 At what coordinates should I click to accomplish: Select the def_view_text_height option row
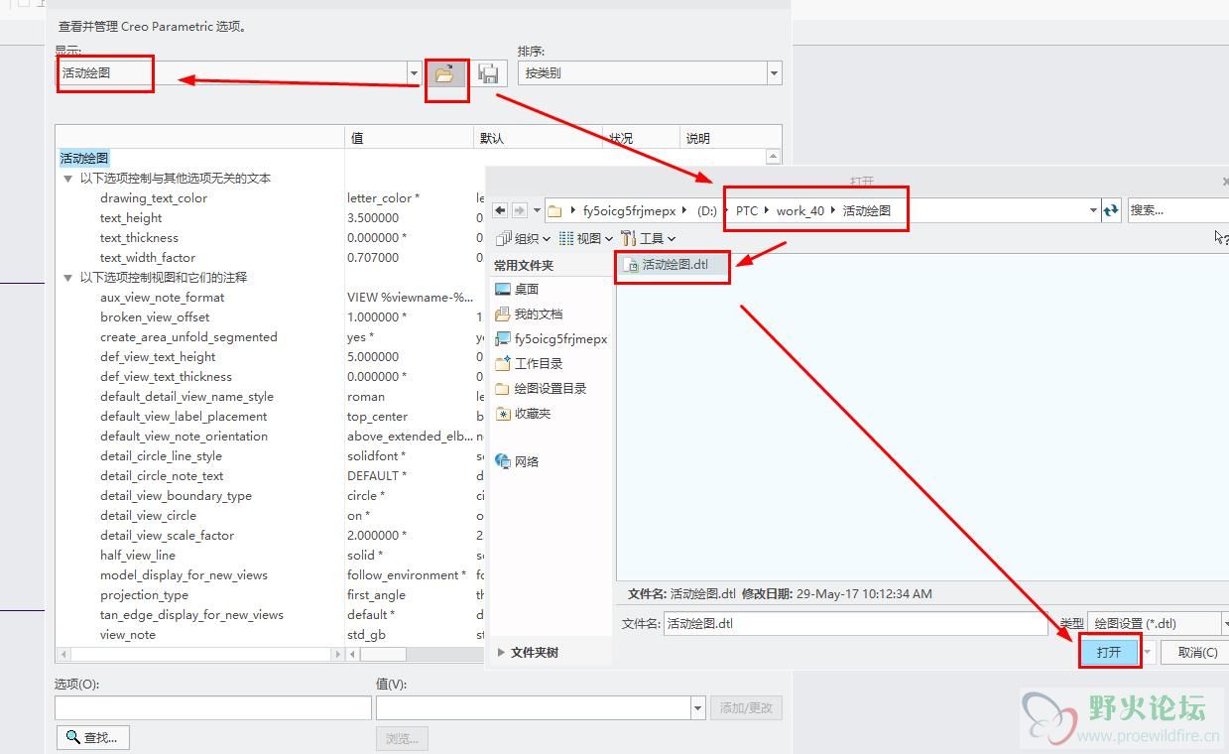click(x=158, y=357)
